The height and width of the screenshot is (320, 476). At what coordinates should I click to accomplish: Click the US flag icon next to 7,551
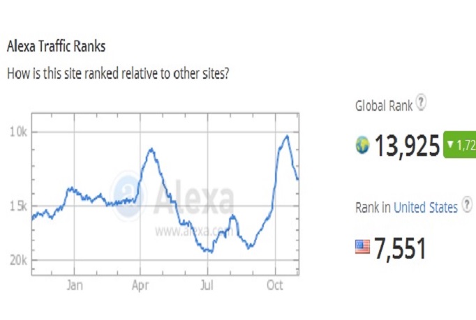(x=362, y=247)
